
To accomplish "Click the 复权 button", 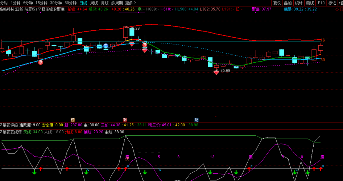I will [x=277, y=3].
